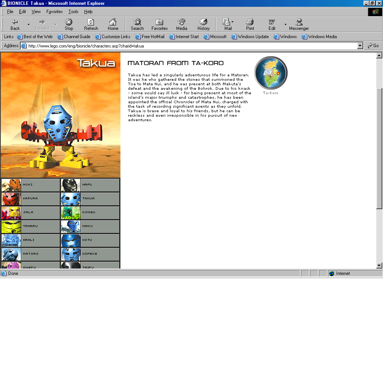The image size is (383, 374).
Task: Select the Huki character entry
Action: click(x=31, y=185)
